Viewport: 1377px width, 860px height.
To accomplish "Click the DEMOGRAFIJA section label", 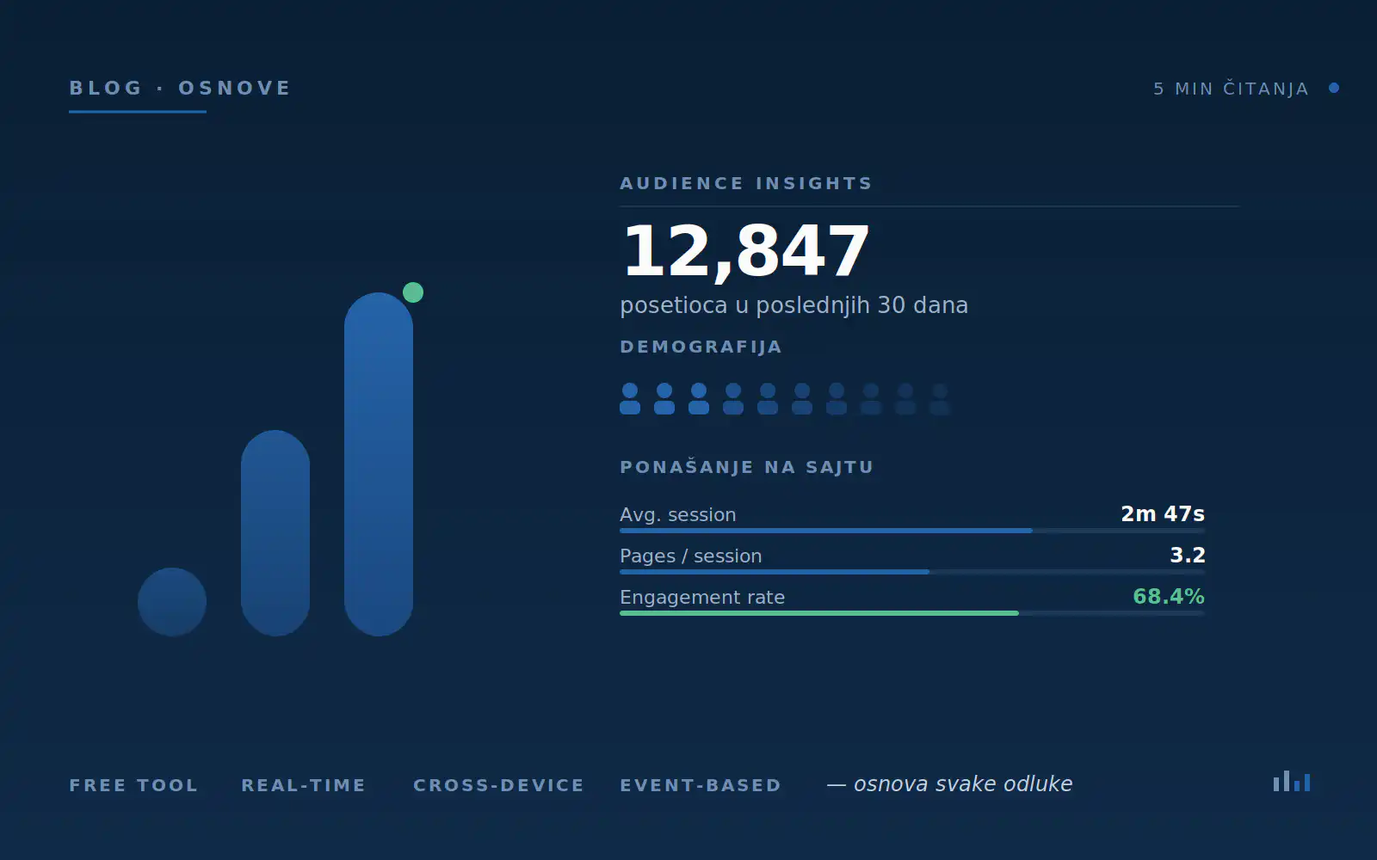I will coord(701,347).
